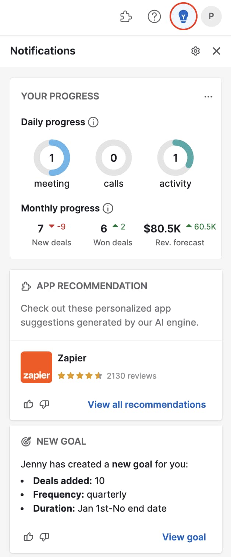
Task: Close the Notifications panel
Action: pyautogui.click(x=217, y=51)
